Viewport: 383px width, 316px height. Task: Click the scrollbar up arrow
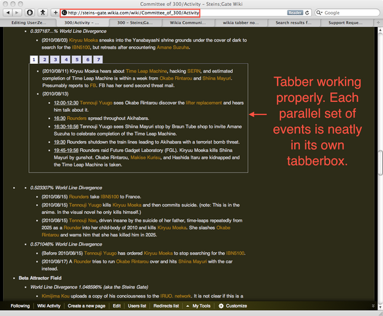380,30
